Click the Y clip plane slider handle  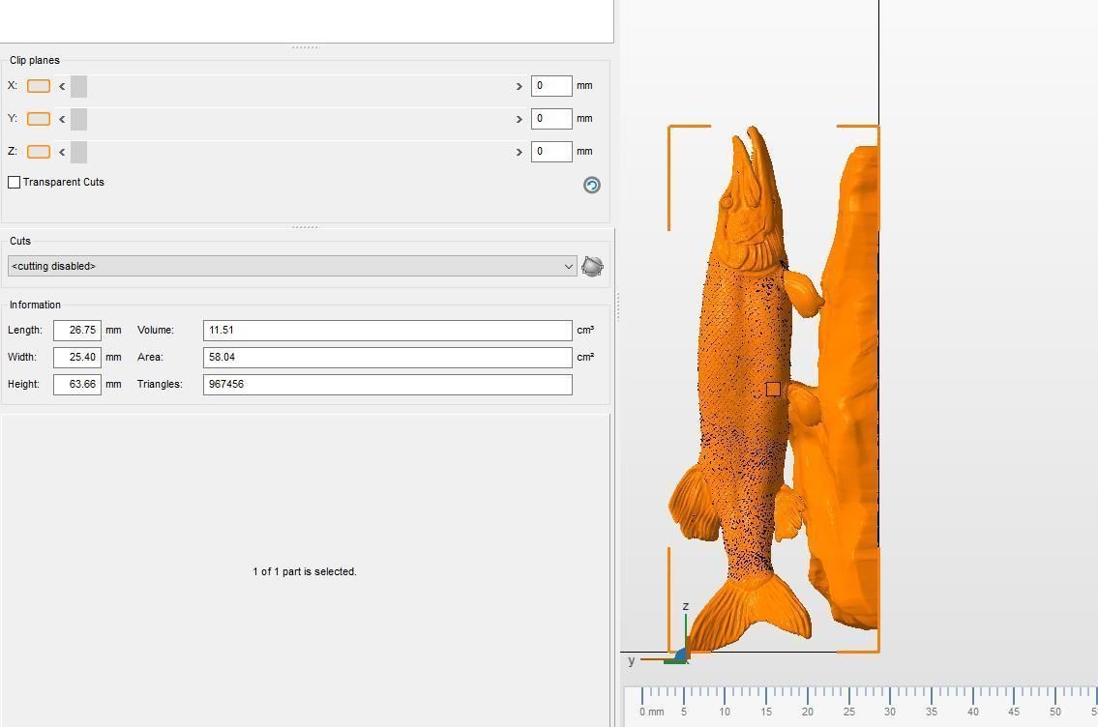point(79,119)
